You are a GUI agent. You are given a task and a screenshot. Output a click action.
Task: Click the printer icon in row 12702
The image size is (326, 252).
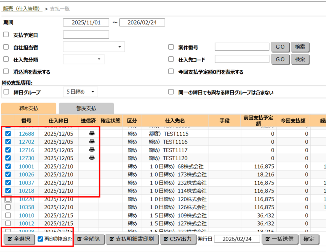[92, 141]
